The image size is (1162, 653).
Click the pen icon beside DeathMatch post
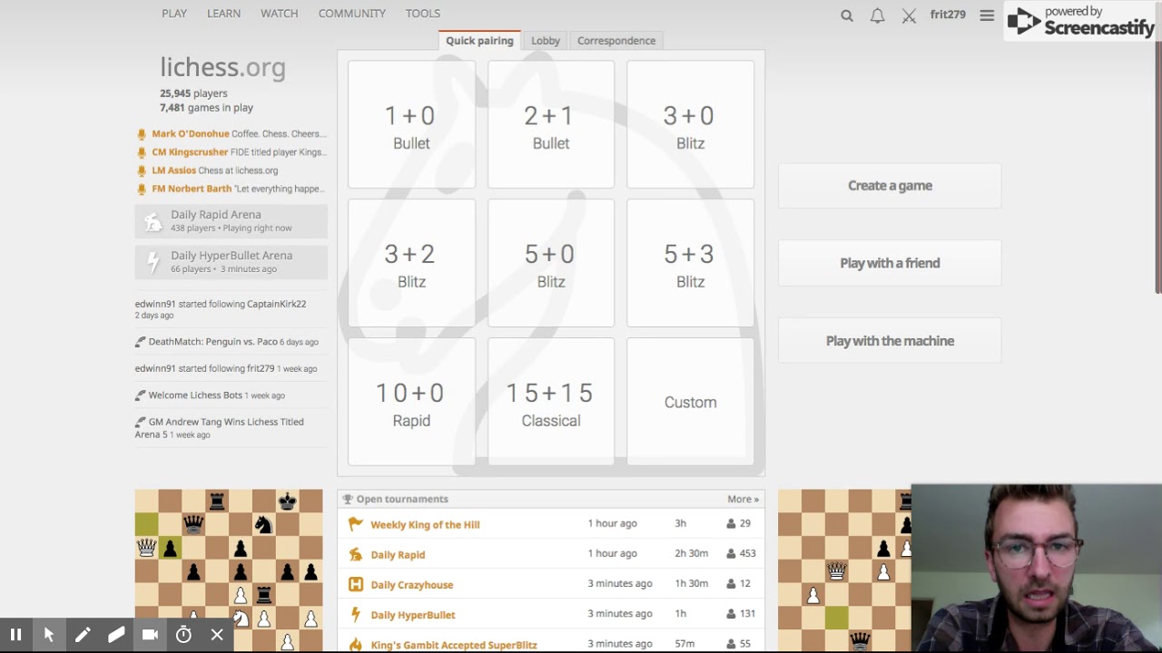coord(140,342)
